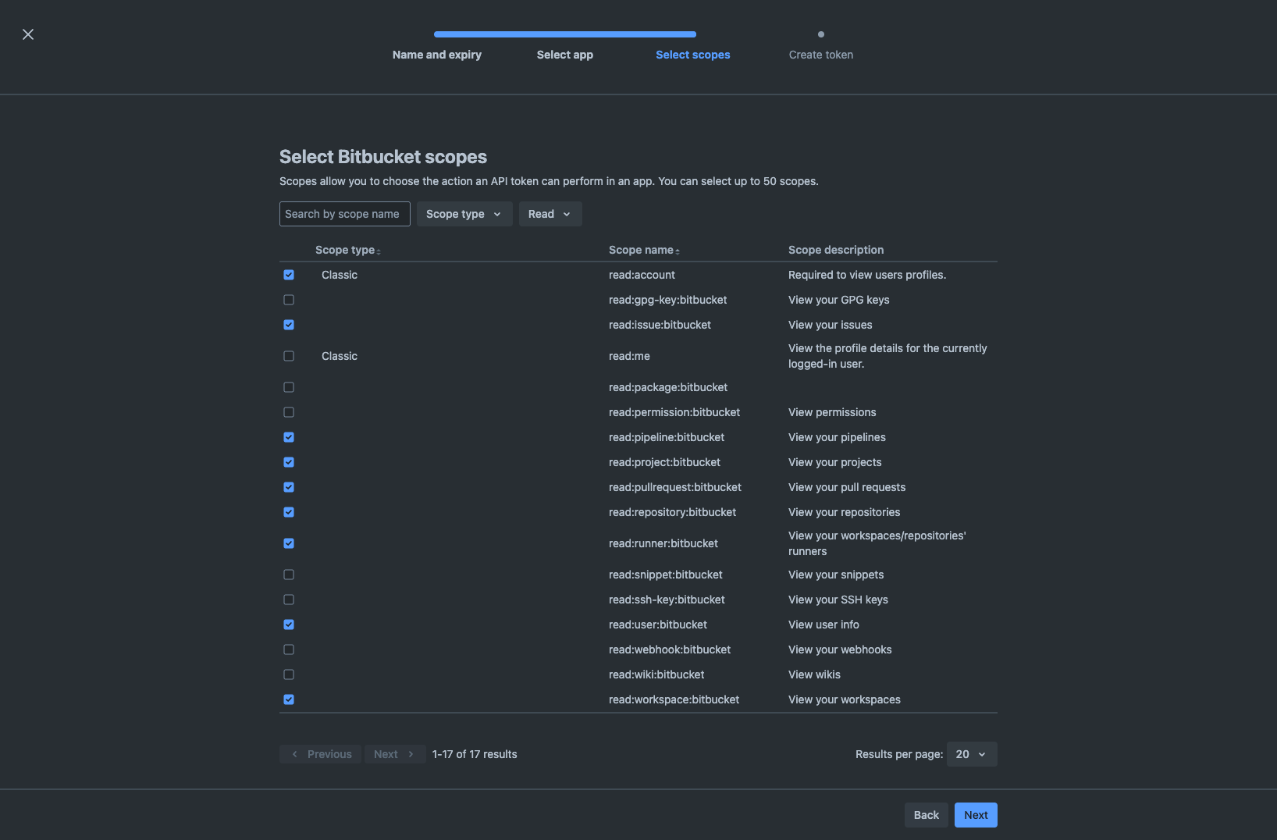
Task: Switch to the Select app step
Action: [x=565, y=55]
